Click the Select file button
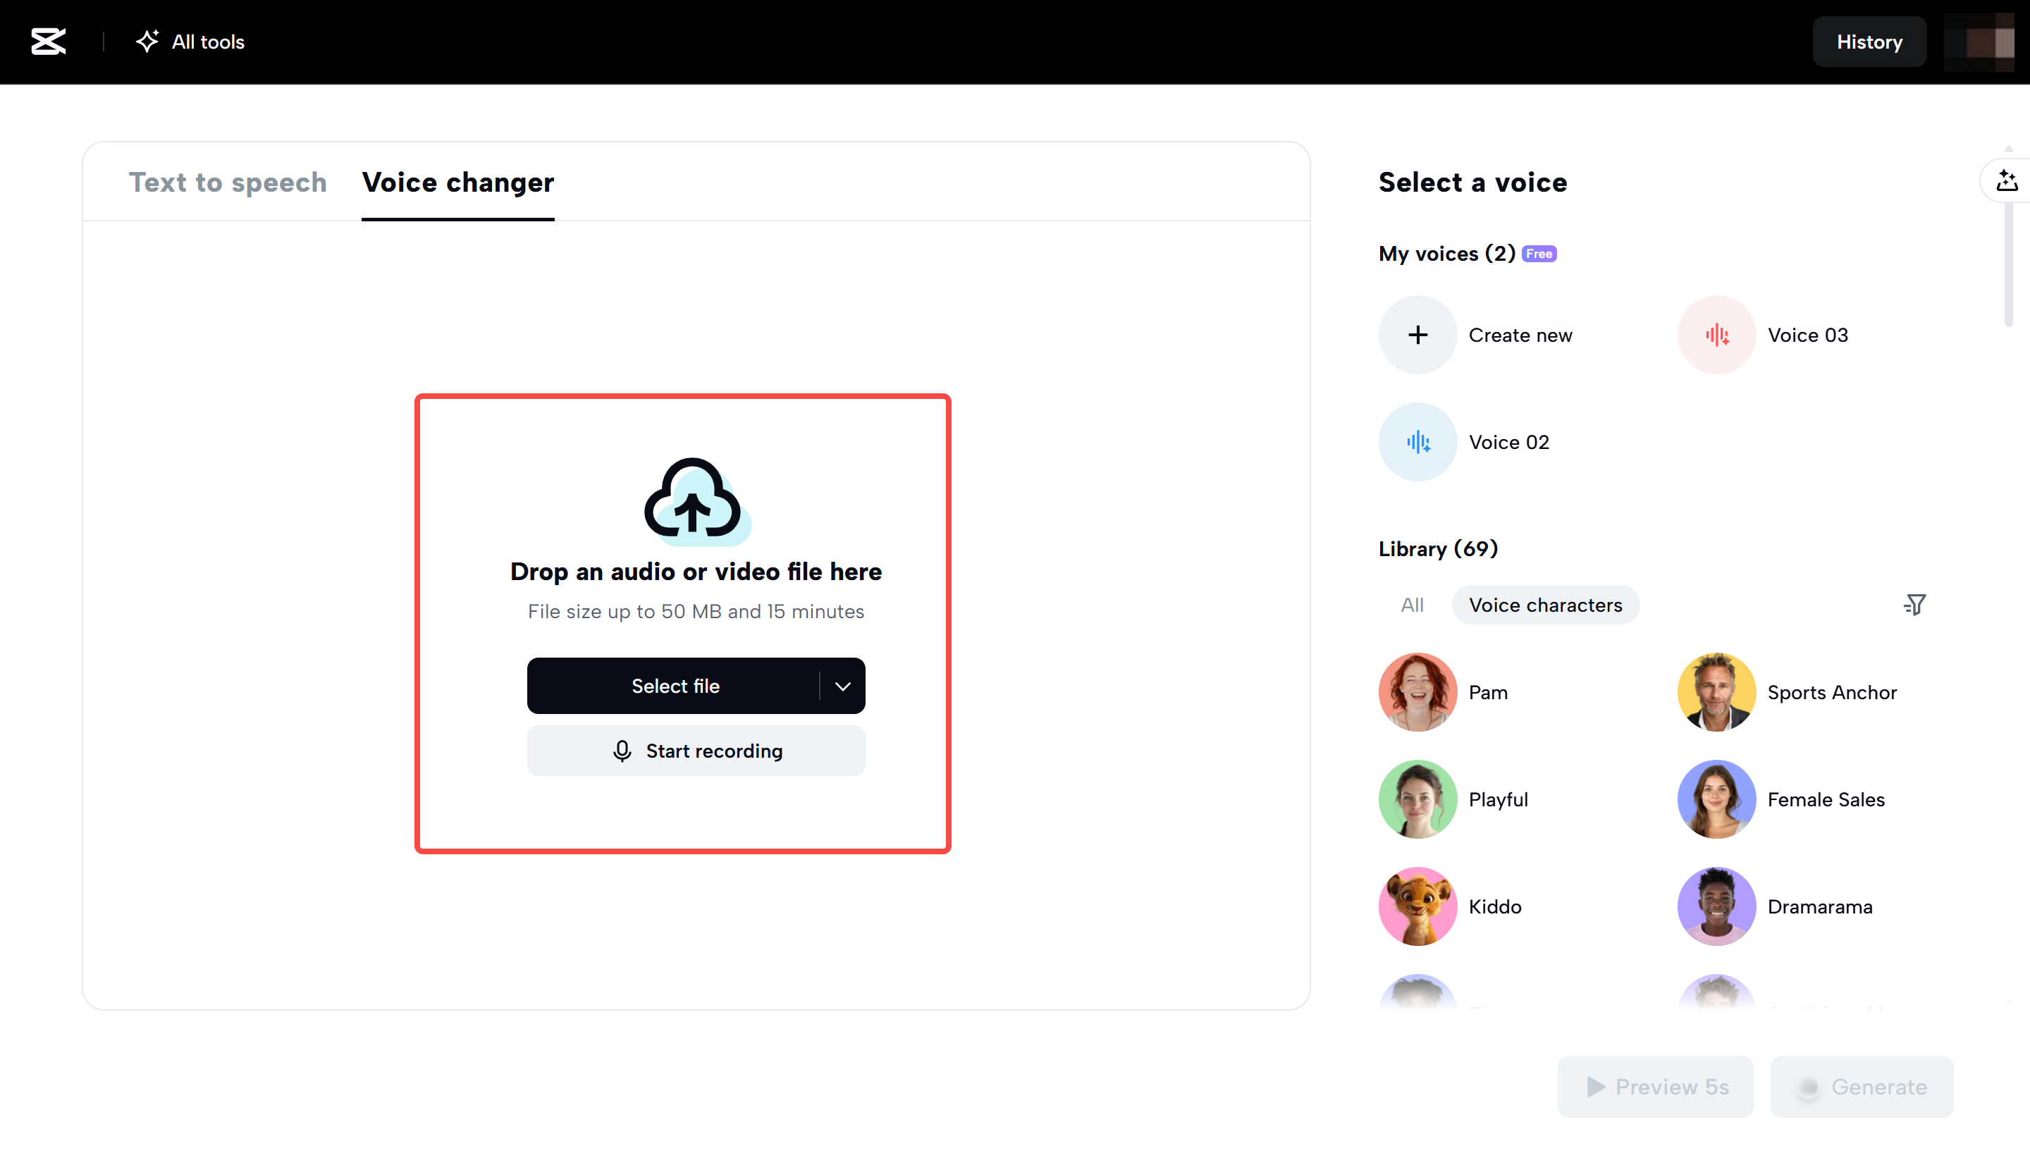 pyautogui.click(x=675, y=686)
